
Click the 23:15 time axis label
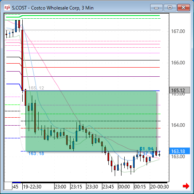76,187
